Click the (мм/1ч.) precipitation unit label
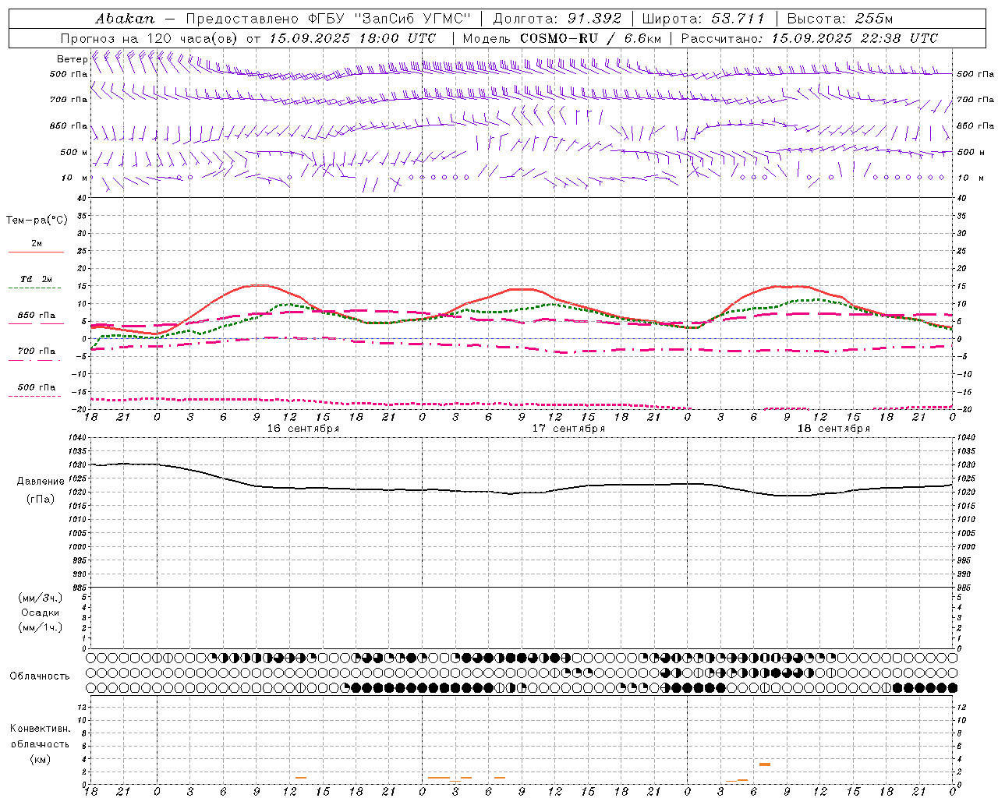Image resolution: width=998 pixels, height=798 pixels. [x=41, y=627]
